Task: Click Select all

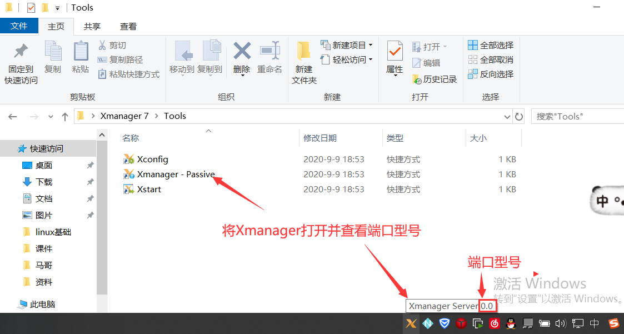Action: tap(491, 45)
